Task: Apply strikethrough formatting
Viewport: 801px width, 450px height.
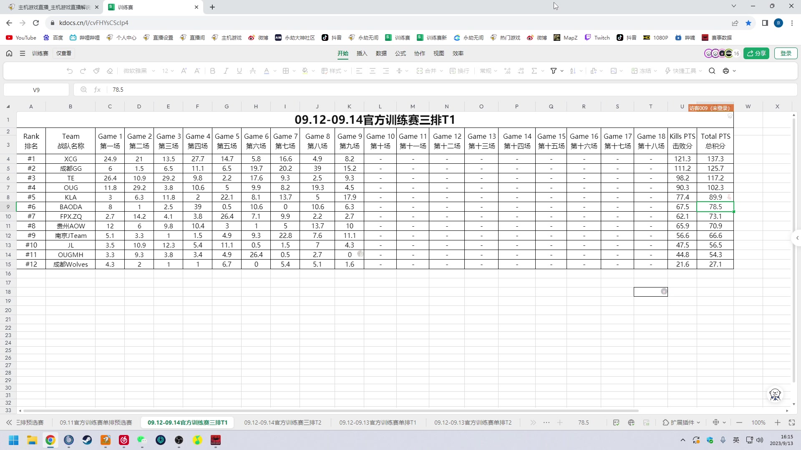Action: click(252, 71)
